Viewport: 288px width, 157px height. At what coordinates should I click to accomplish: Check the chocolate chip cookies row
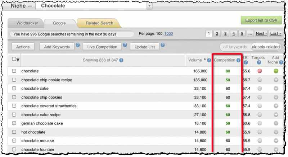(x=14, y=97)
